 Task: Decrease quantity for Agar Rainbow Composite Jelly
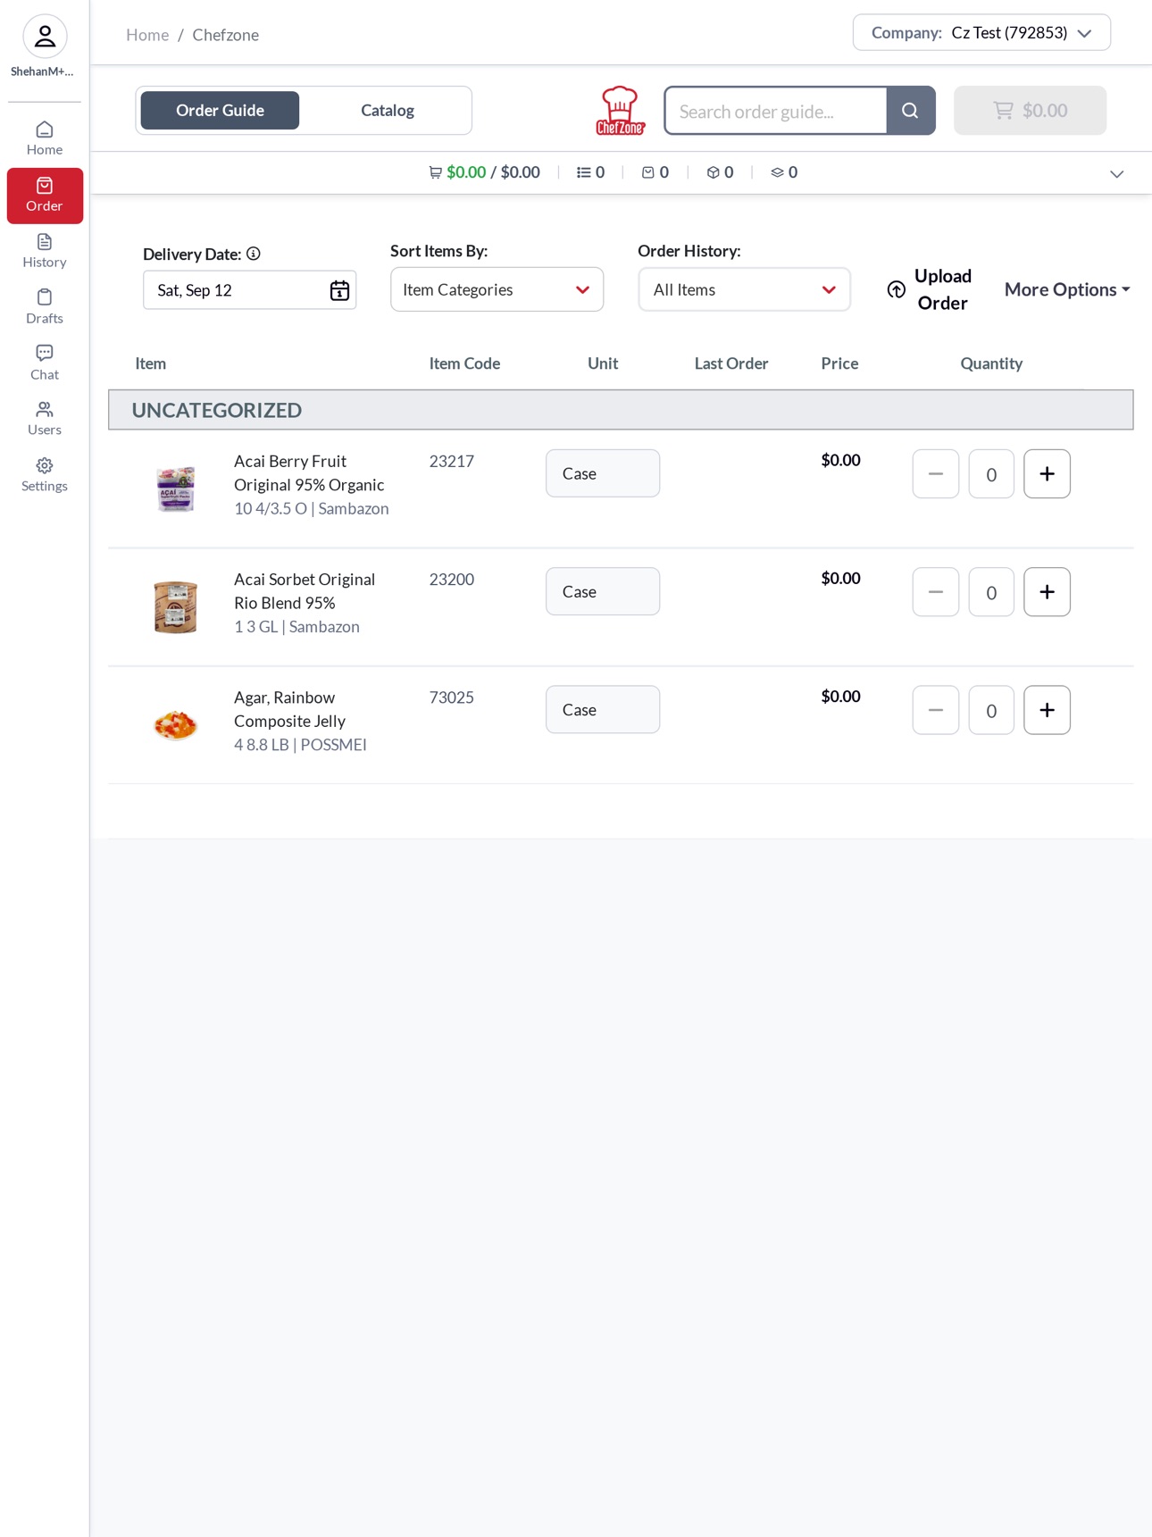[936, 710]
